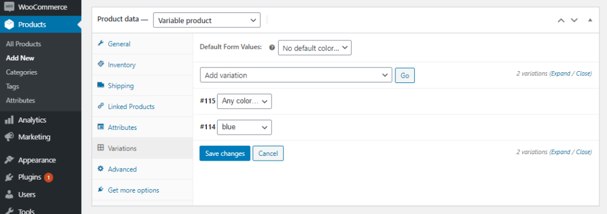Click the Analytics bar chart icon
The image size is (607, 214).
click(x=9, y=120)
